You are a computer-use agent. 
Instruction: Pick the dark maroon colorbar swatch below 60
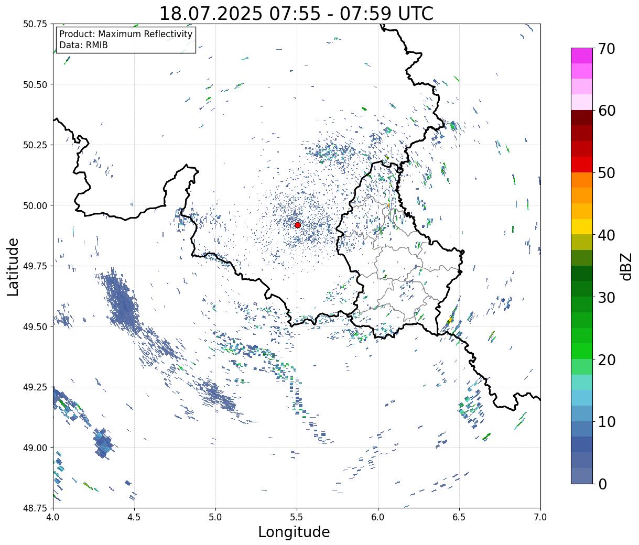pos(582,118)
